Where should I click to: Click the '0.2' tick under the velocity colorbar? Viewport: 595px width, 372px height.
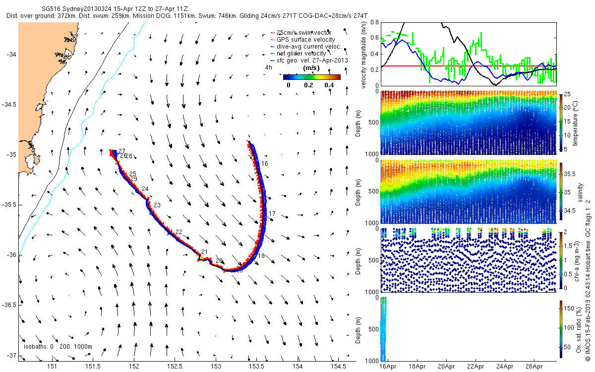tap(308, 85)
